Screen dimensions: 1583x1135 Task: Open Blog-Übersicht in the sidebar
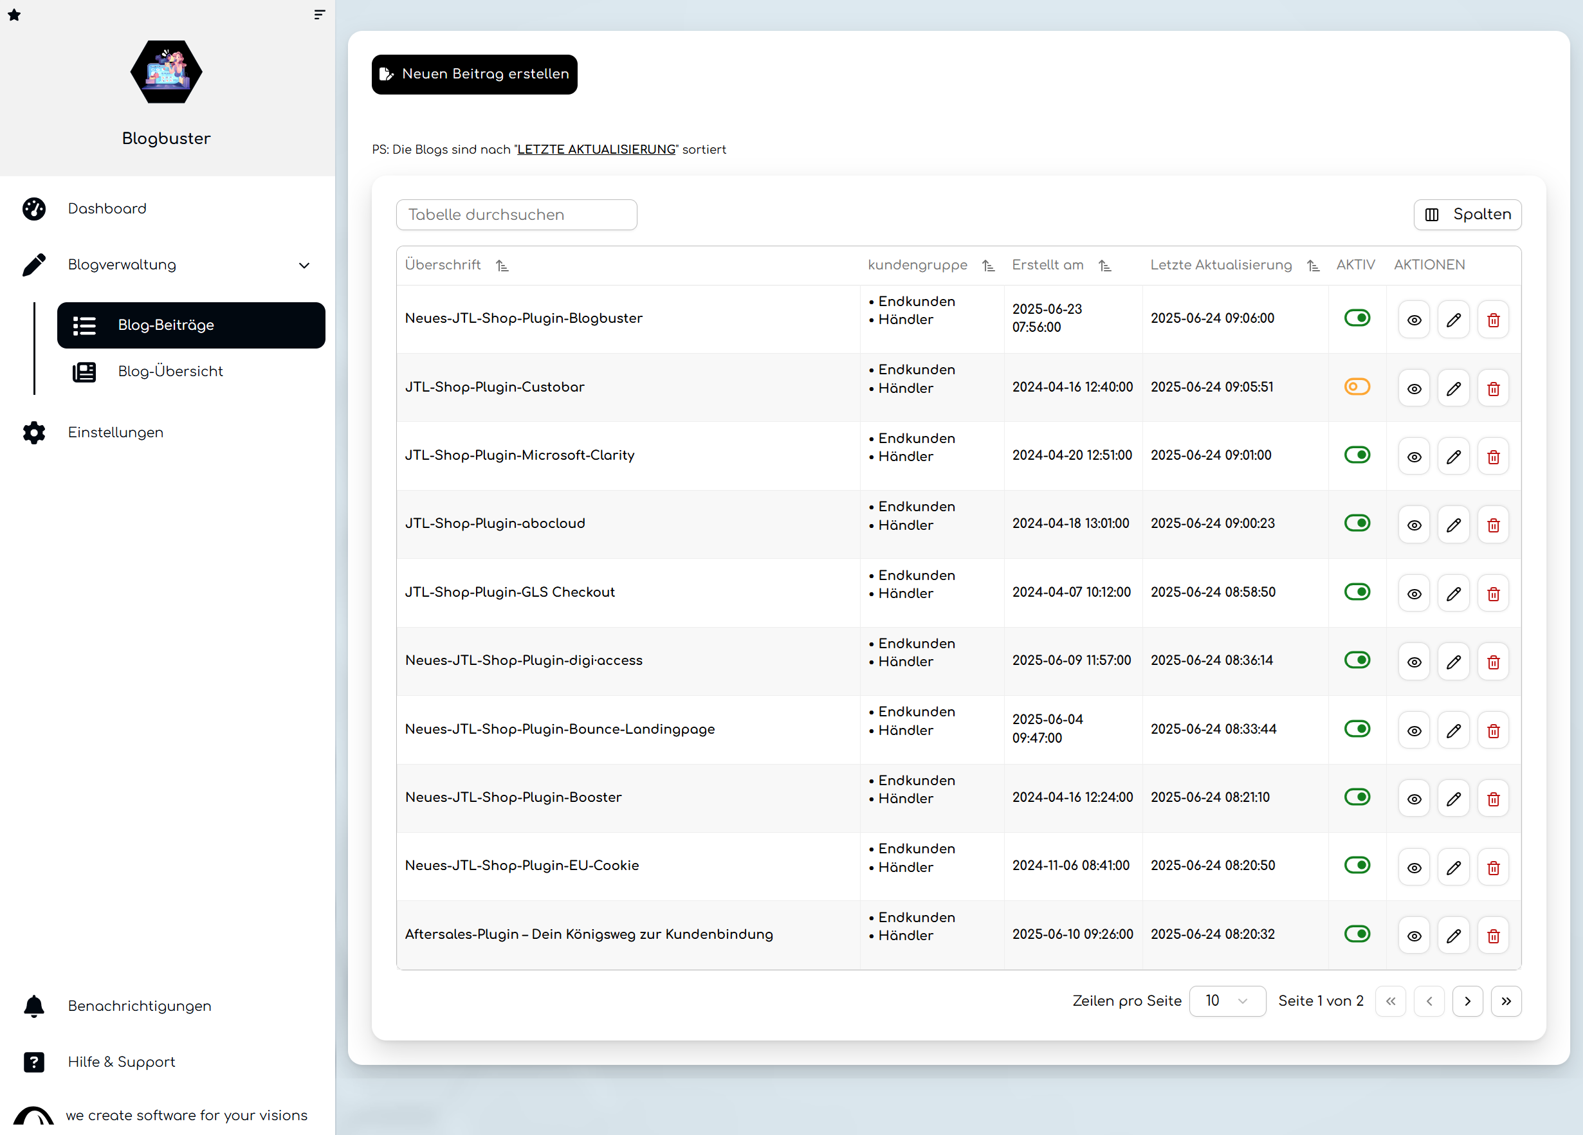[170, 371]
